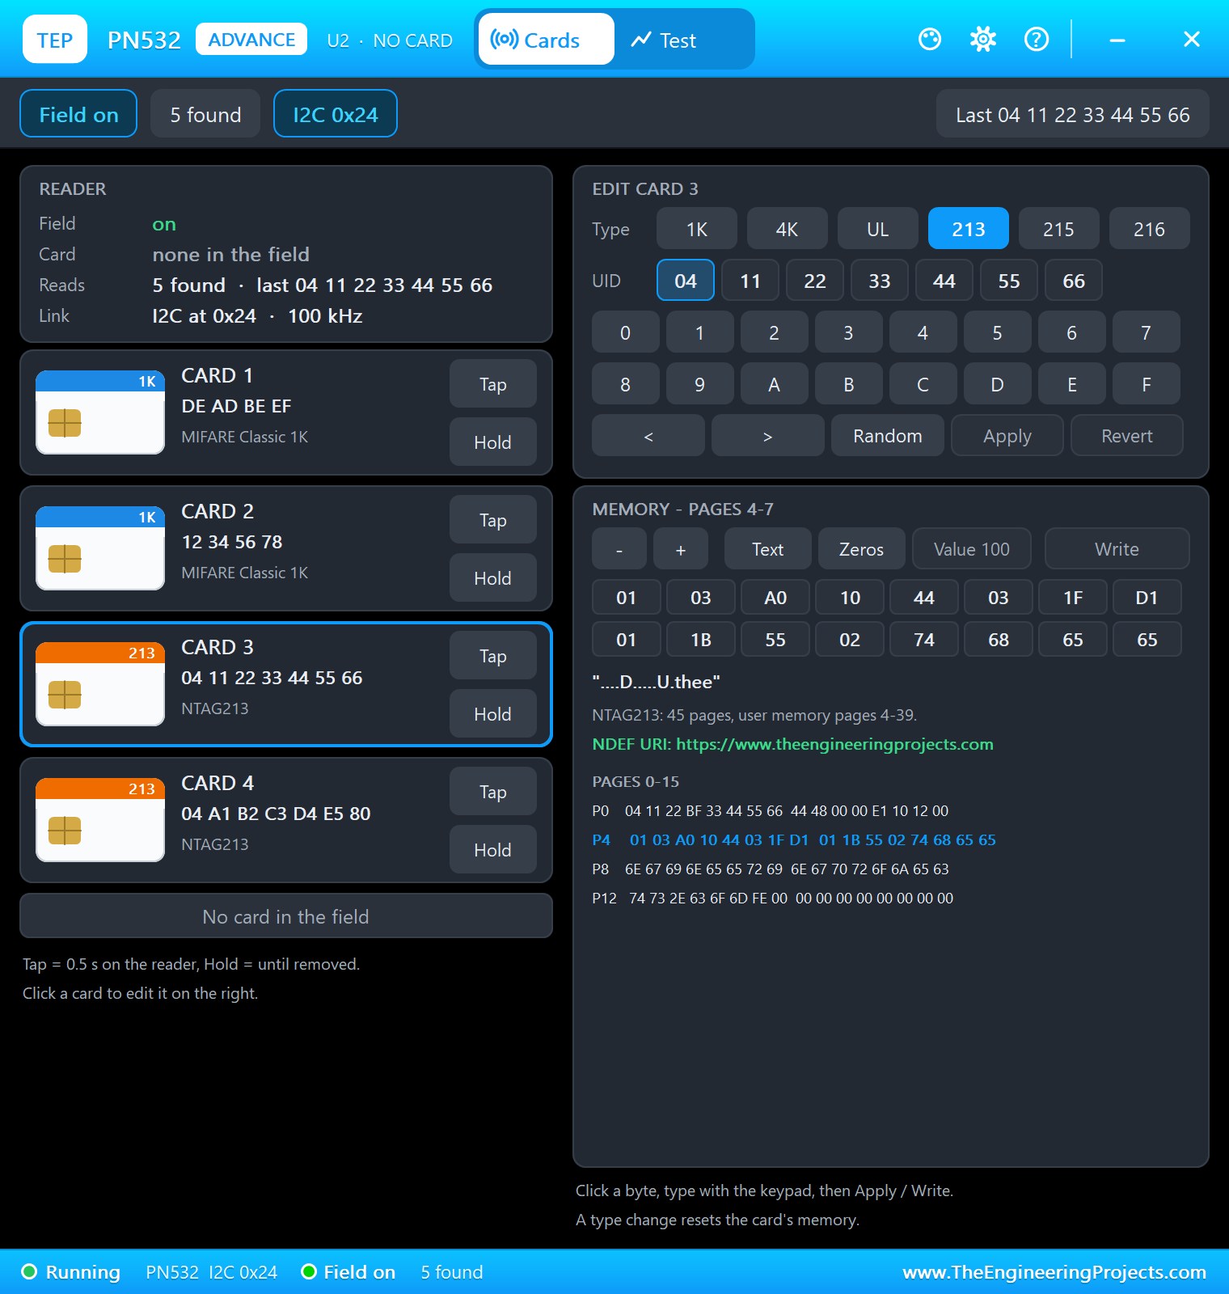This screenshot has width=1229, height=1294.
Task: Tap CARD 1 on the reader
Action: pos(493,383)
